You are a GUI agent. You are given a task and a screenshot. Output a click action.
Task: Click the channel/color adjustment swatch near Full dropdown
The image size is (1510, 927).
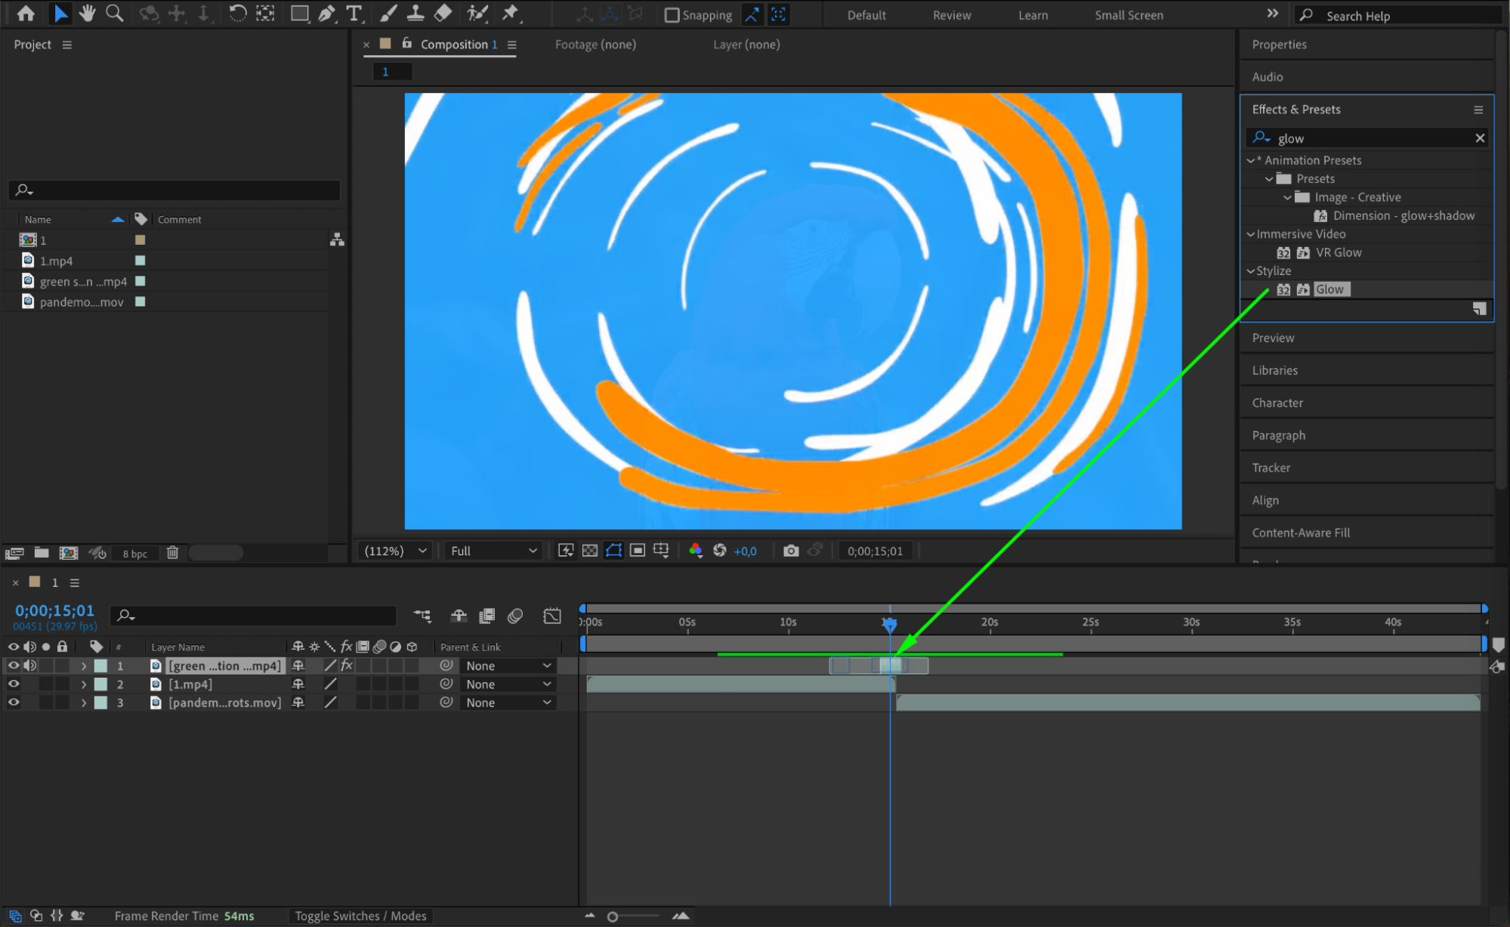coord(696,550)
